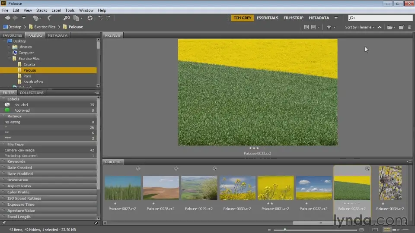Open the Reveal Recent File menu
The image size is (415, 233).
tap(36, 18)
